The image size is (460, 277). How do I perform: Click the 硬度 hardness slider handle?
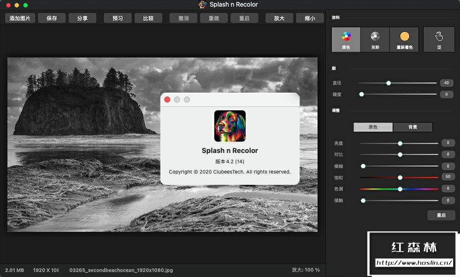pyautogui.click(x=362, y=94)
